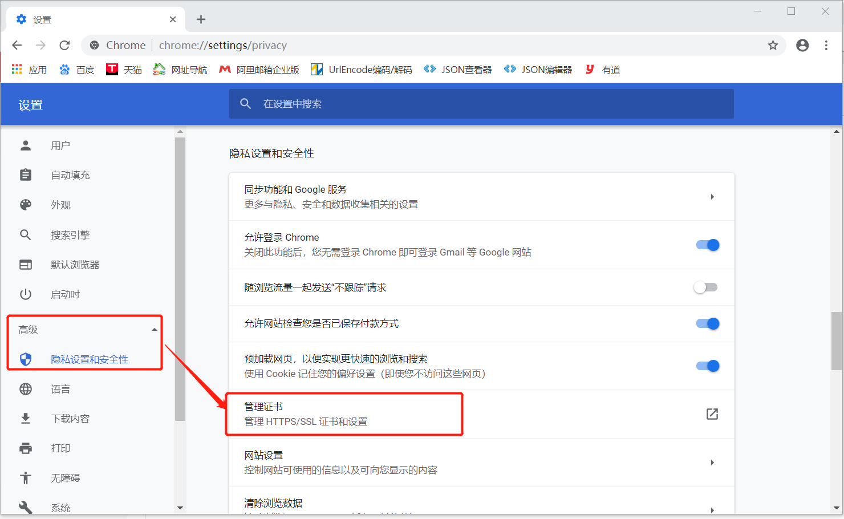Click main page scrollbar thumb

pos(837,341)
